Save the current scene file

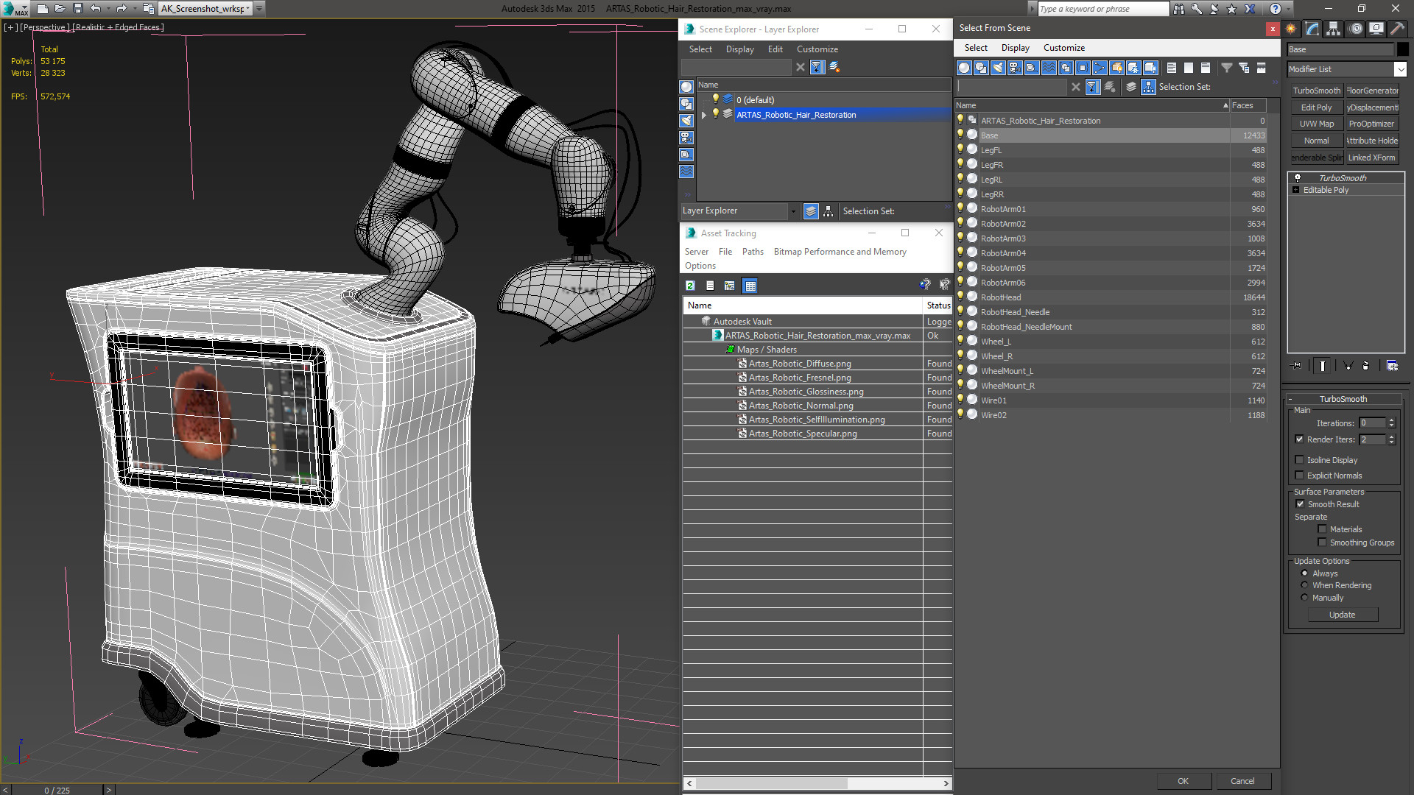pos(78,9)
